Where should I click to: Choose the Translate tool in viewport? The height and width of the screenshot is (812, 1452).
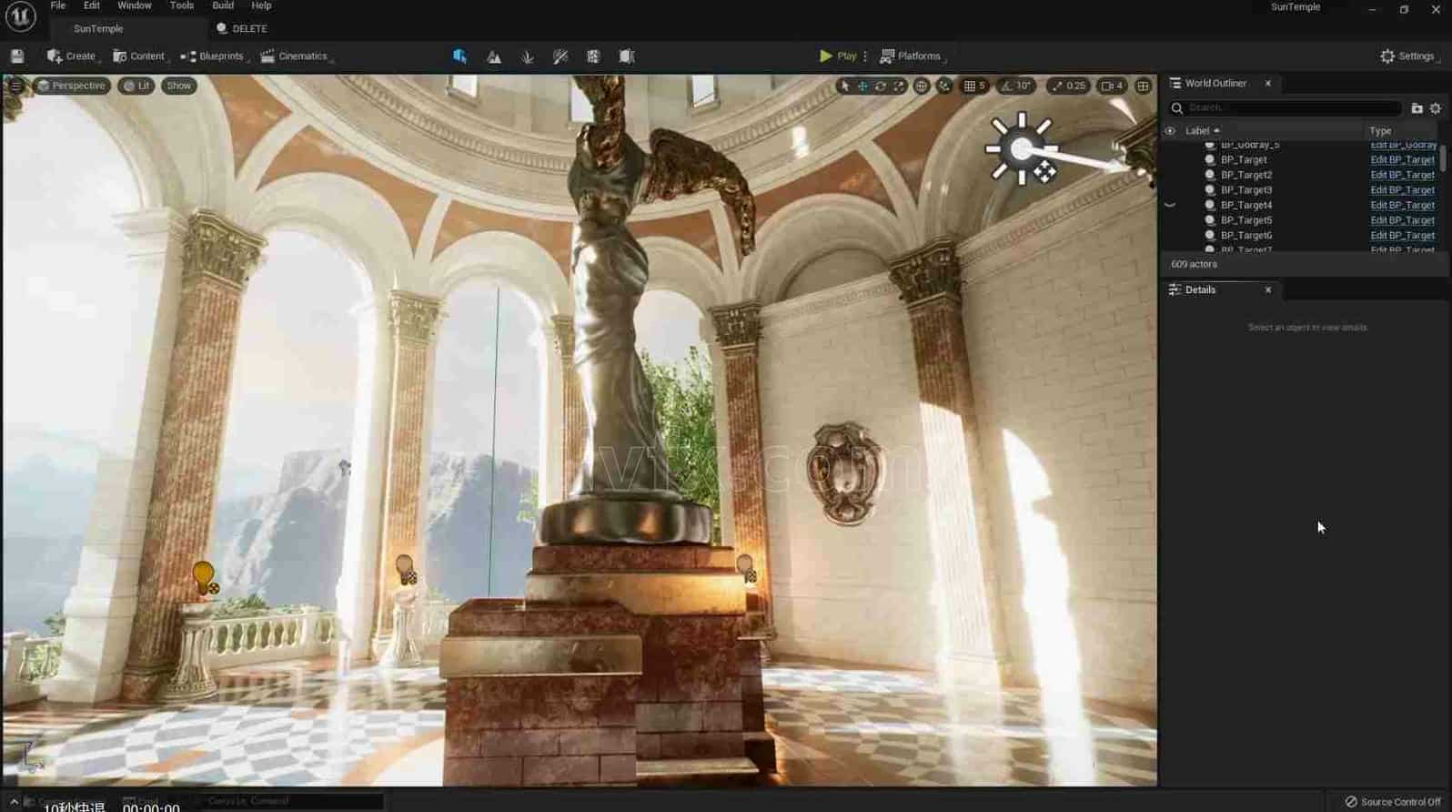tap(862, 86)
